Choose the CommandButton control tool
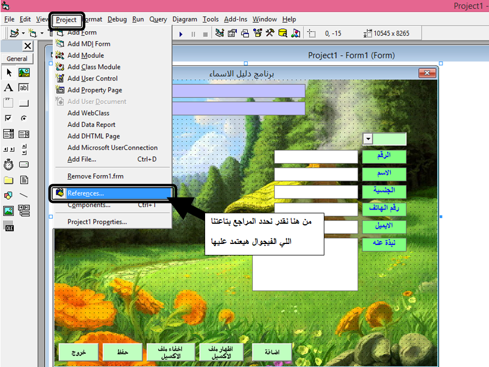Screen dimensions: 489x367 [x=24, y=103]
